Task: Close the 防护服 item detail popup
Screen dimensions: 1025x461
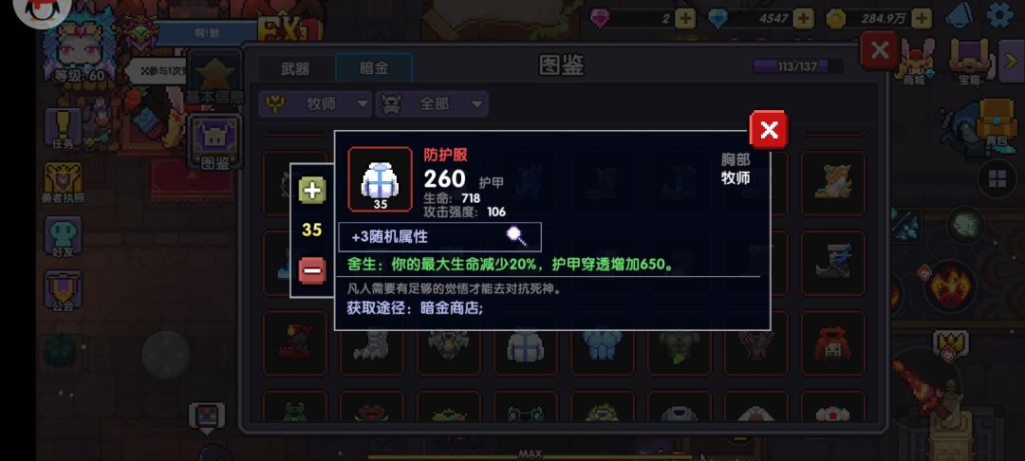Action: coord(769,129)
